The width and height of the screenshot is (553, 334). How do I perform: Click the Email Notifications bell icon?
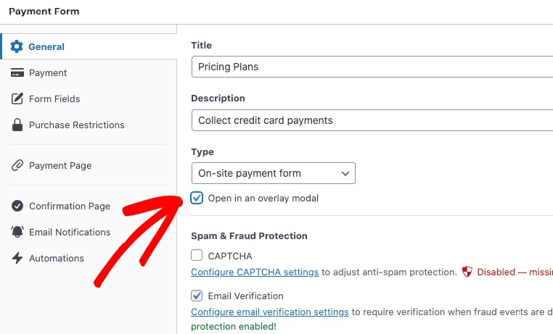click(x=17, y=232)
